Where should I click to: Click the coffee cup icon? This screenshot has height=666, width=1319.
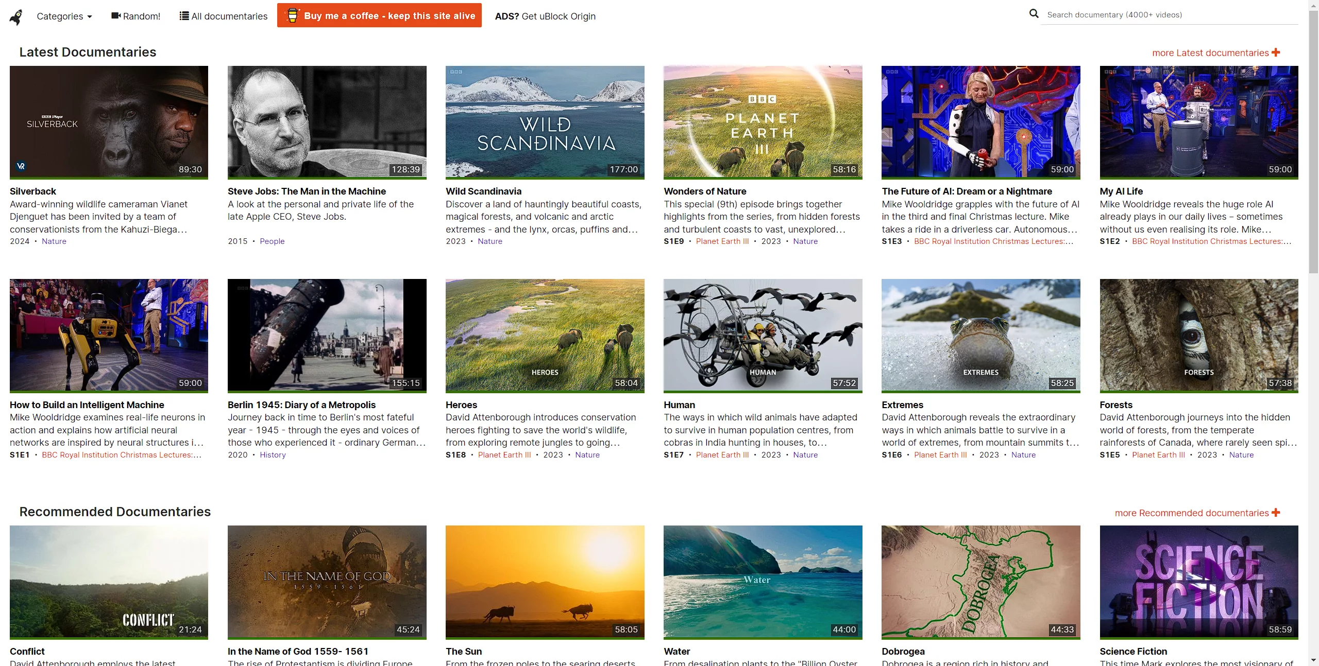[x=292, y=15]
